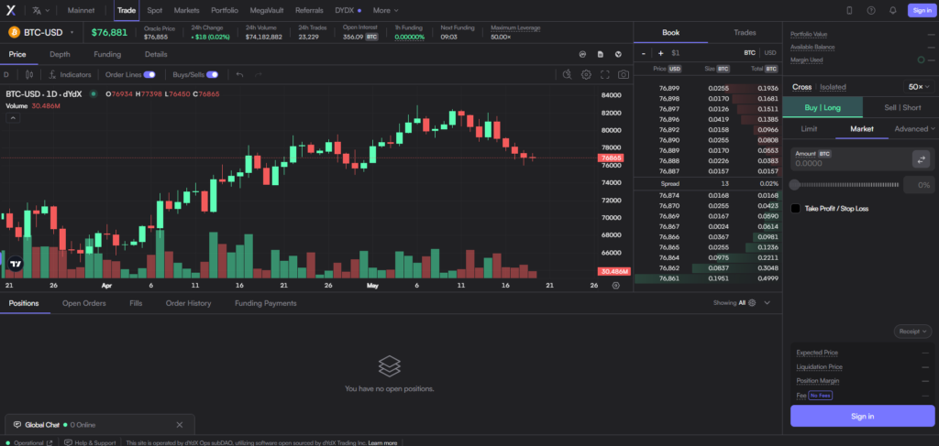Image resolution: width=939 pixels, height=446 pixels.
Task: Expand Advanced order types
Action: (914, 128)
